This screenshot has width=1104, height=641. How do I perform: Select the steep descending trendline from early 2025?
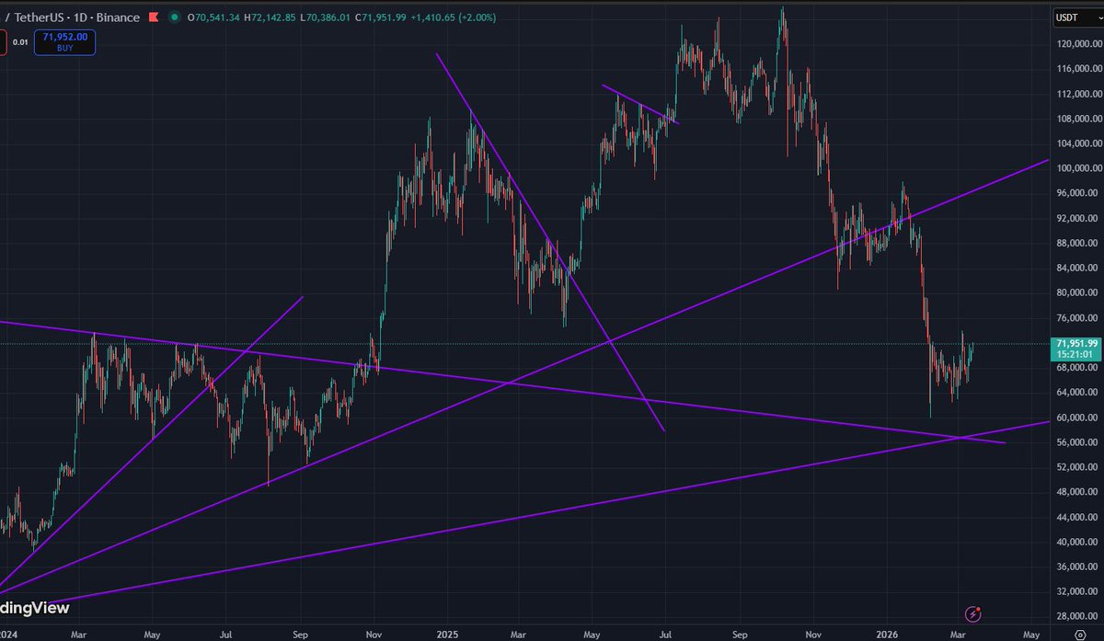[549, 242]
